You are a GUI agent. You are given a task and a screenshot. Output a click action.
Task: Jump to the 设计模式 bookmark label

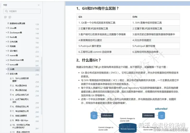click(x=13, y=51)
